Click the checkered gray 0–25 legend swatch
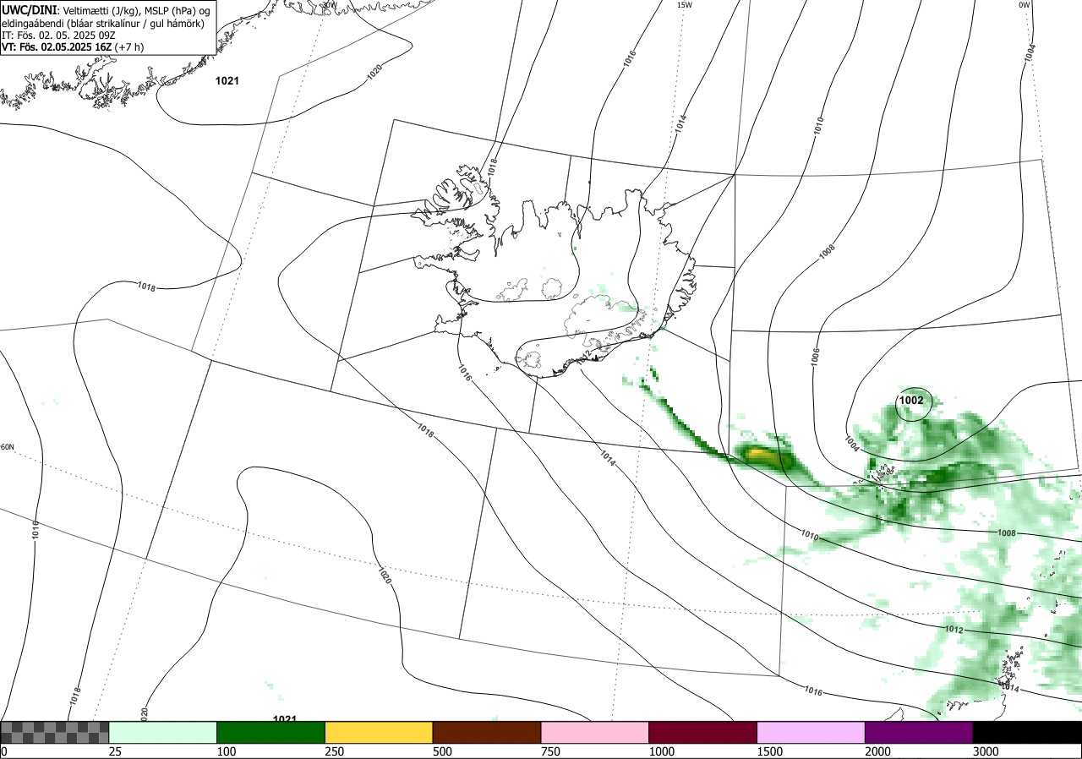1082x759 pixels. pyautogui.click(x=55, y=732)
